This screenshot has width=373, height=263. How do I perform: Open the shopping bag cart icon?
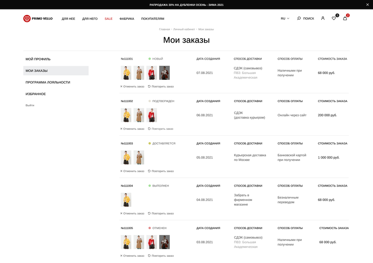click(345, 18)
